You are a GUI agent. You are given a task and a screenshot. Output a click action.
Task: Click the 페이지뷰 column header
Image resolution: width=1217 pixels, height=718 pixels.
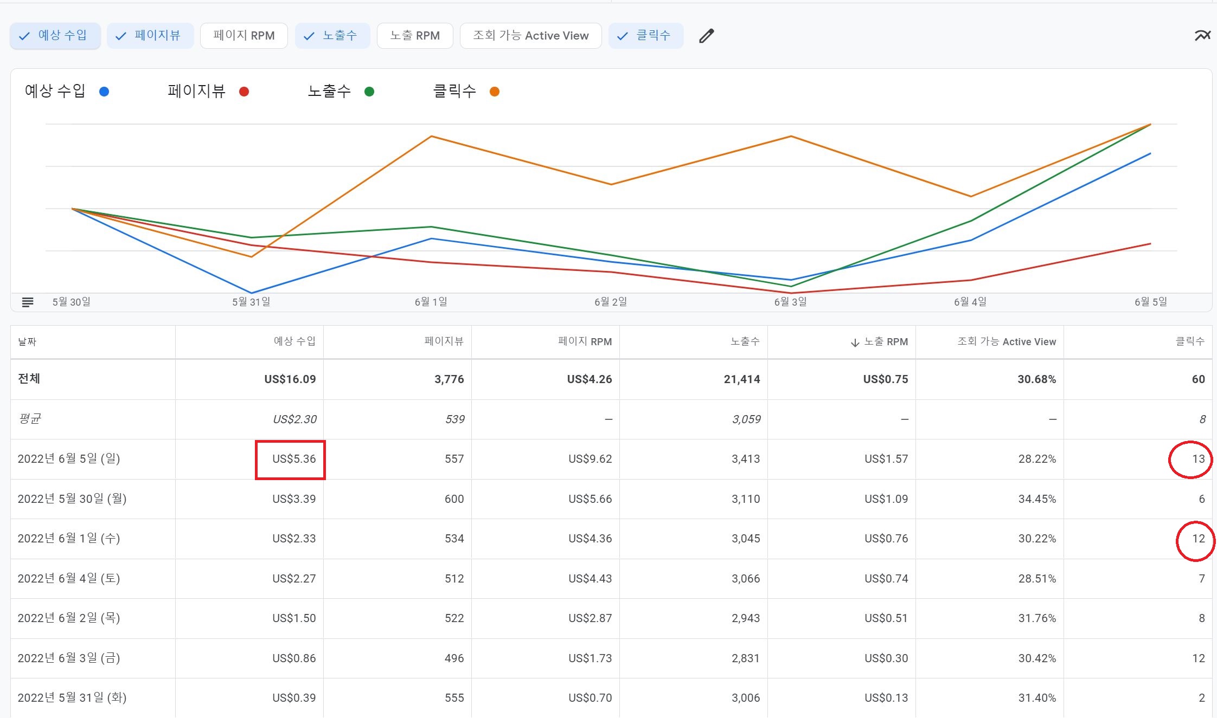[444, 341]
